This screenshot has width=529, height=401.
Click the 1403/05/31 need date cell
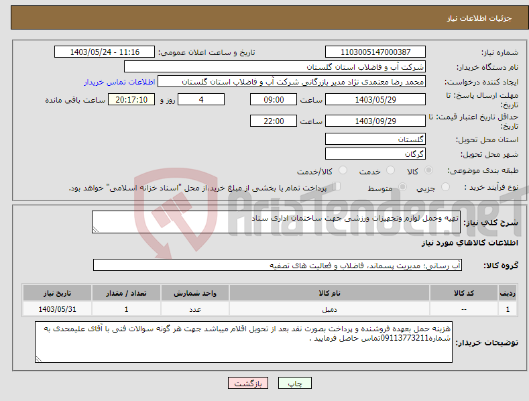click(58, 309)
